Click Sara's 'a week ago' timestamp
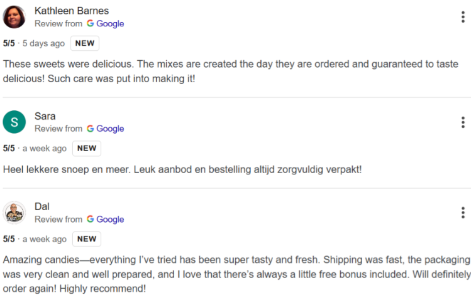Viewport: 471px width, 298px height. click(x=45, y=149)
